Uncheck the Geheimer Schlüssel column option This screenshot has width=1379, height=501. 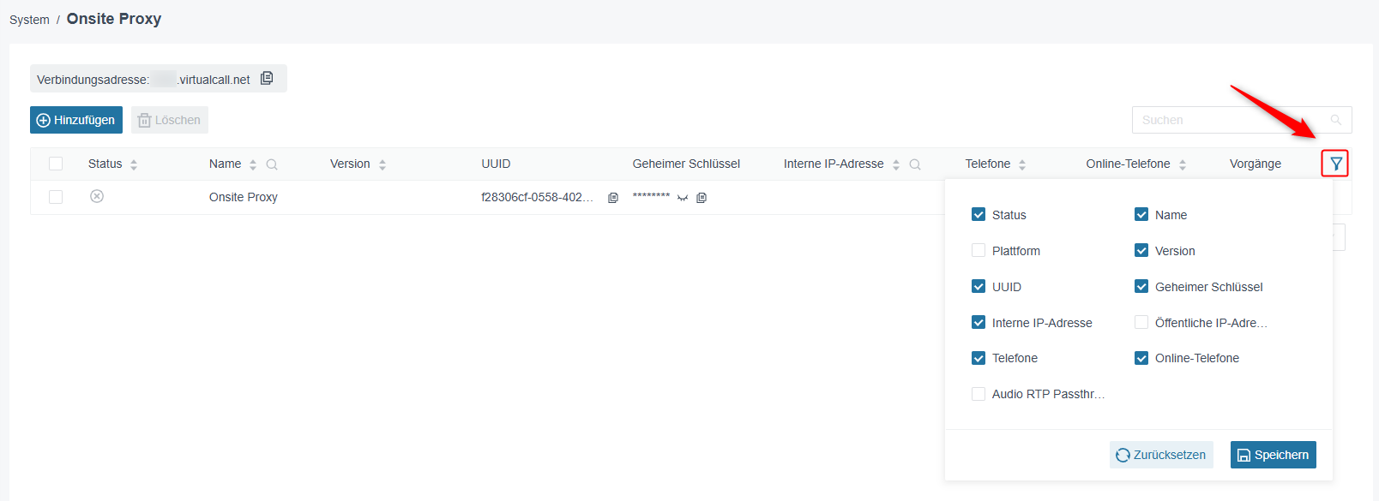pos(1141,286)
